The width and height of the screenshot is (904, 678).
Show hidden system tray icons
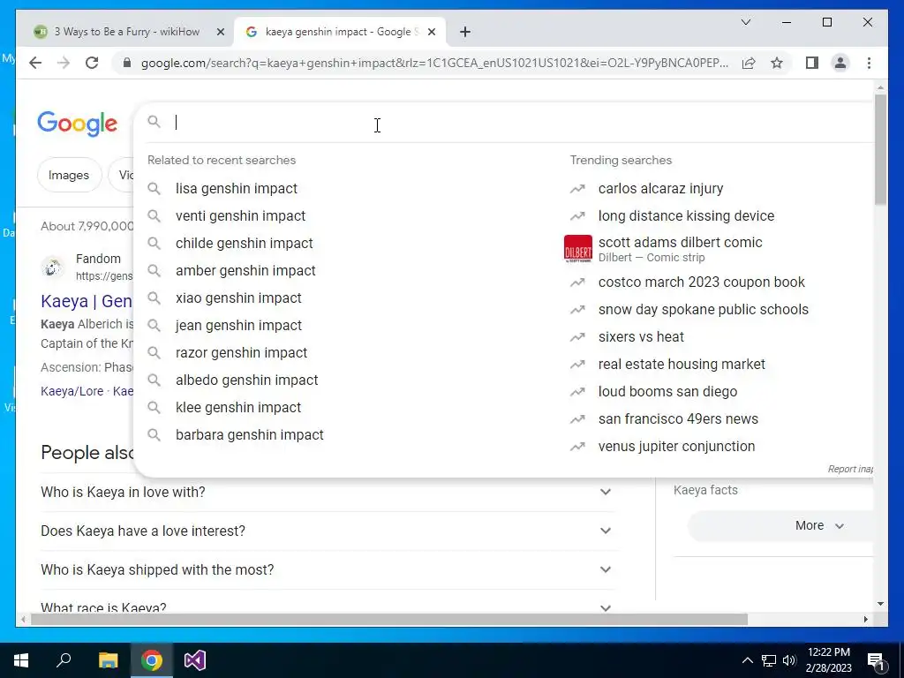coord(747,660)
